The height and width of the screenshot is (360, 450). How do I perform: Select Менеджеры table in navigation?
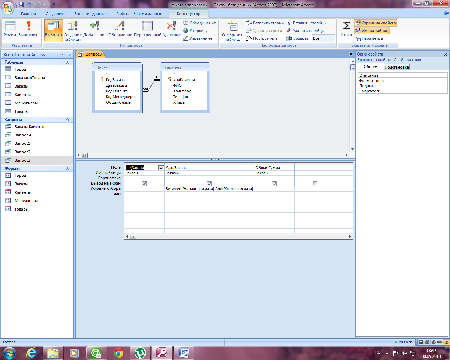26,103
